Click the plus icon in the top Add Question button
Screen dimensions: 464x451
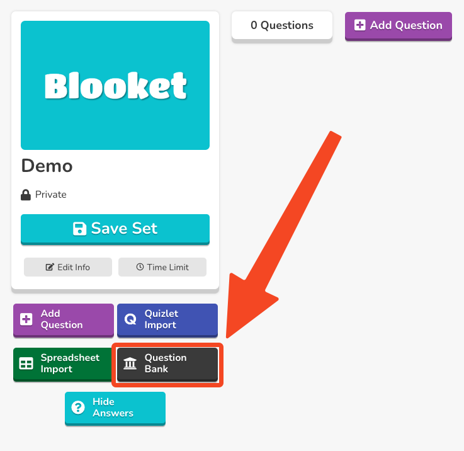359,25
